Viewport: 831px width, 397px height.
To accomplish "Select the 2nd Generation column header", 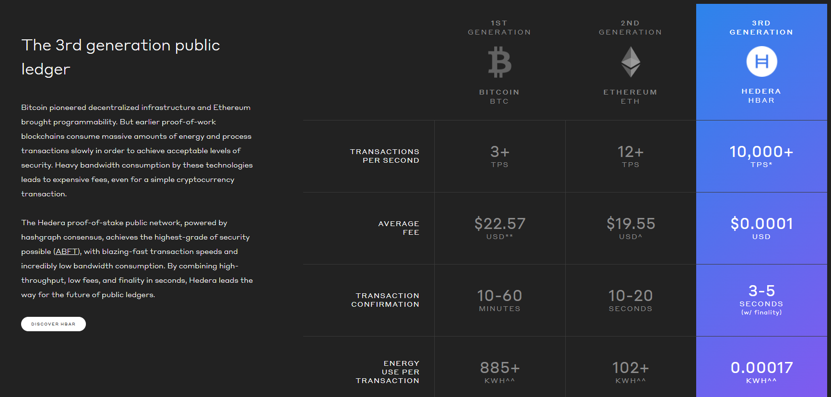I will (x=630, y=28).
